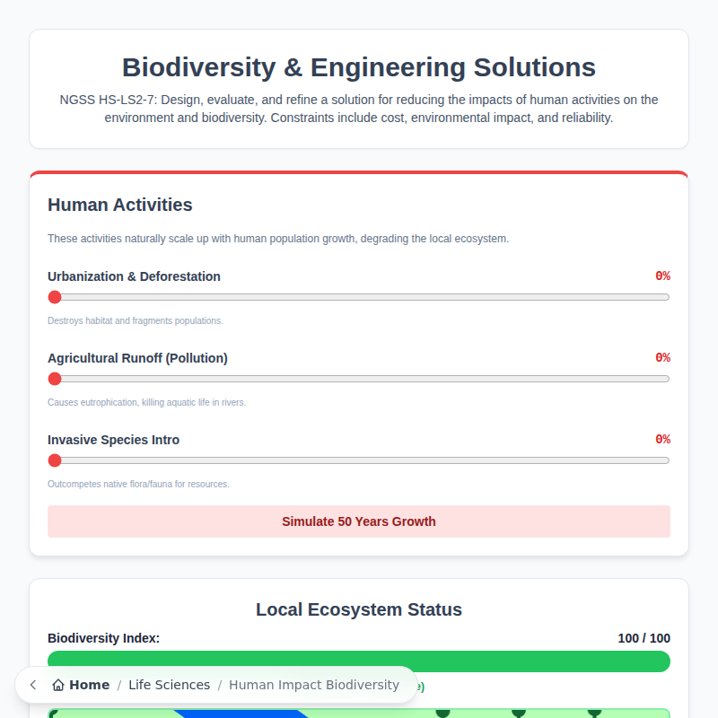Click the rightmost tree icon at the bottom

pos(594,714)
